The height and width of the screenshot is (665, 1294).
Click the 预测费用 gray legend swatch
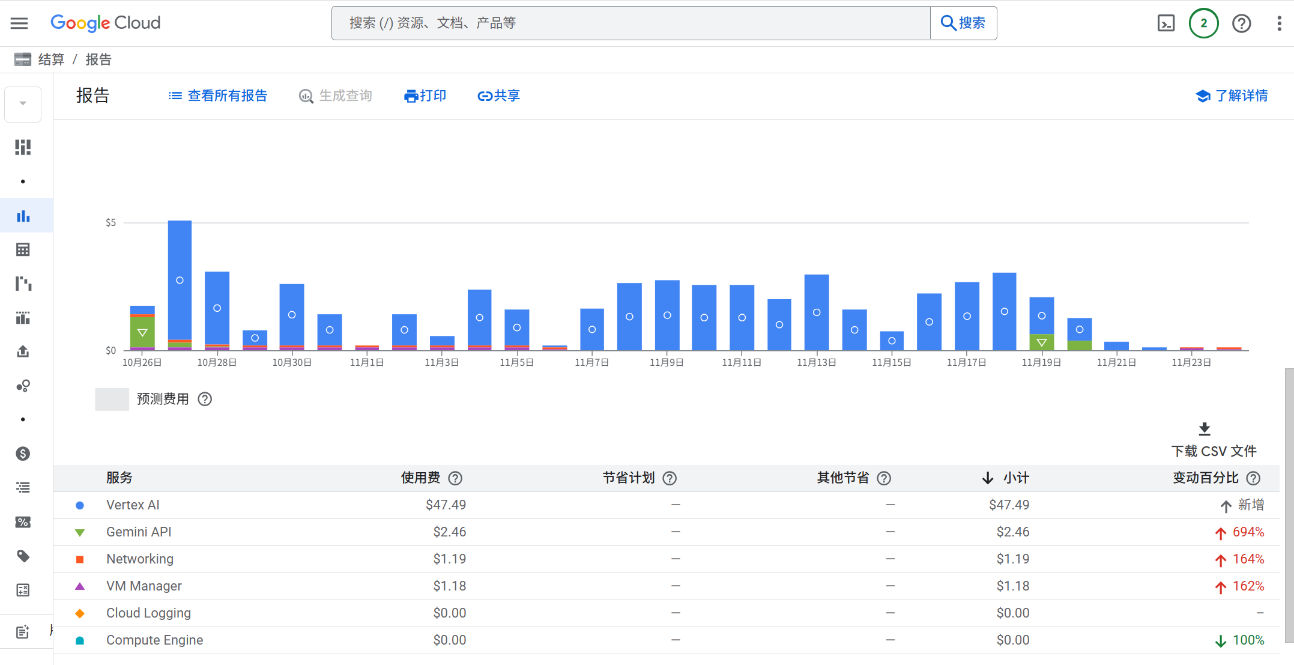coord(112,399)
